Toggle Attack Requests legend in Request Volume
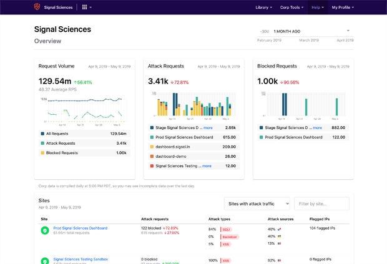The height and width of the screenshot is (264, 387). [61, 143]
